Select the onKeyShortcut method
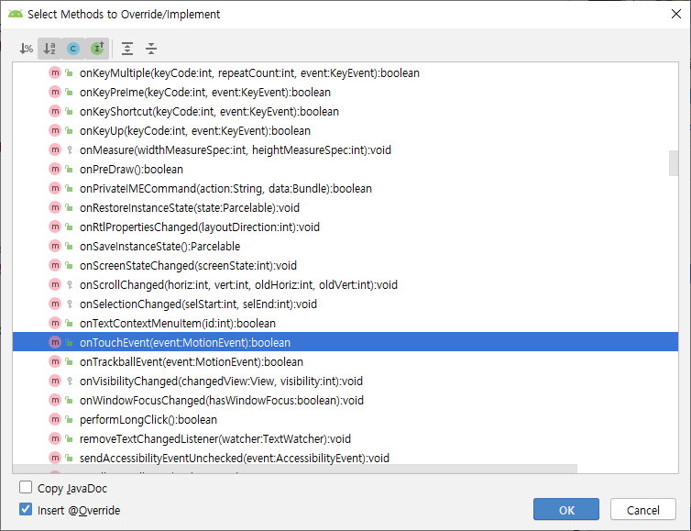Image resolution: width=691 pixels, height=531 pixels. [x=345, y=112]
